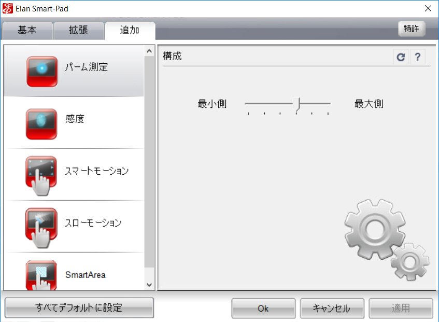Click the list scroll up arrow
The image size is (439, 322).
[x=149, y=51]
